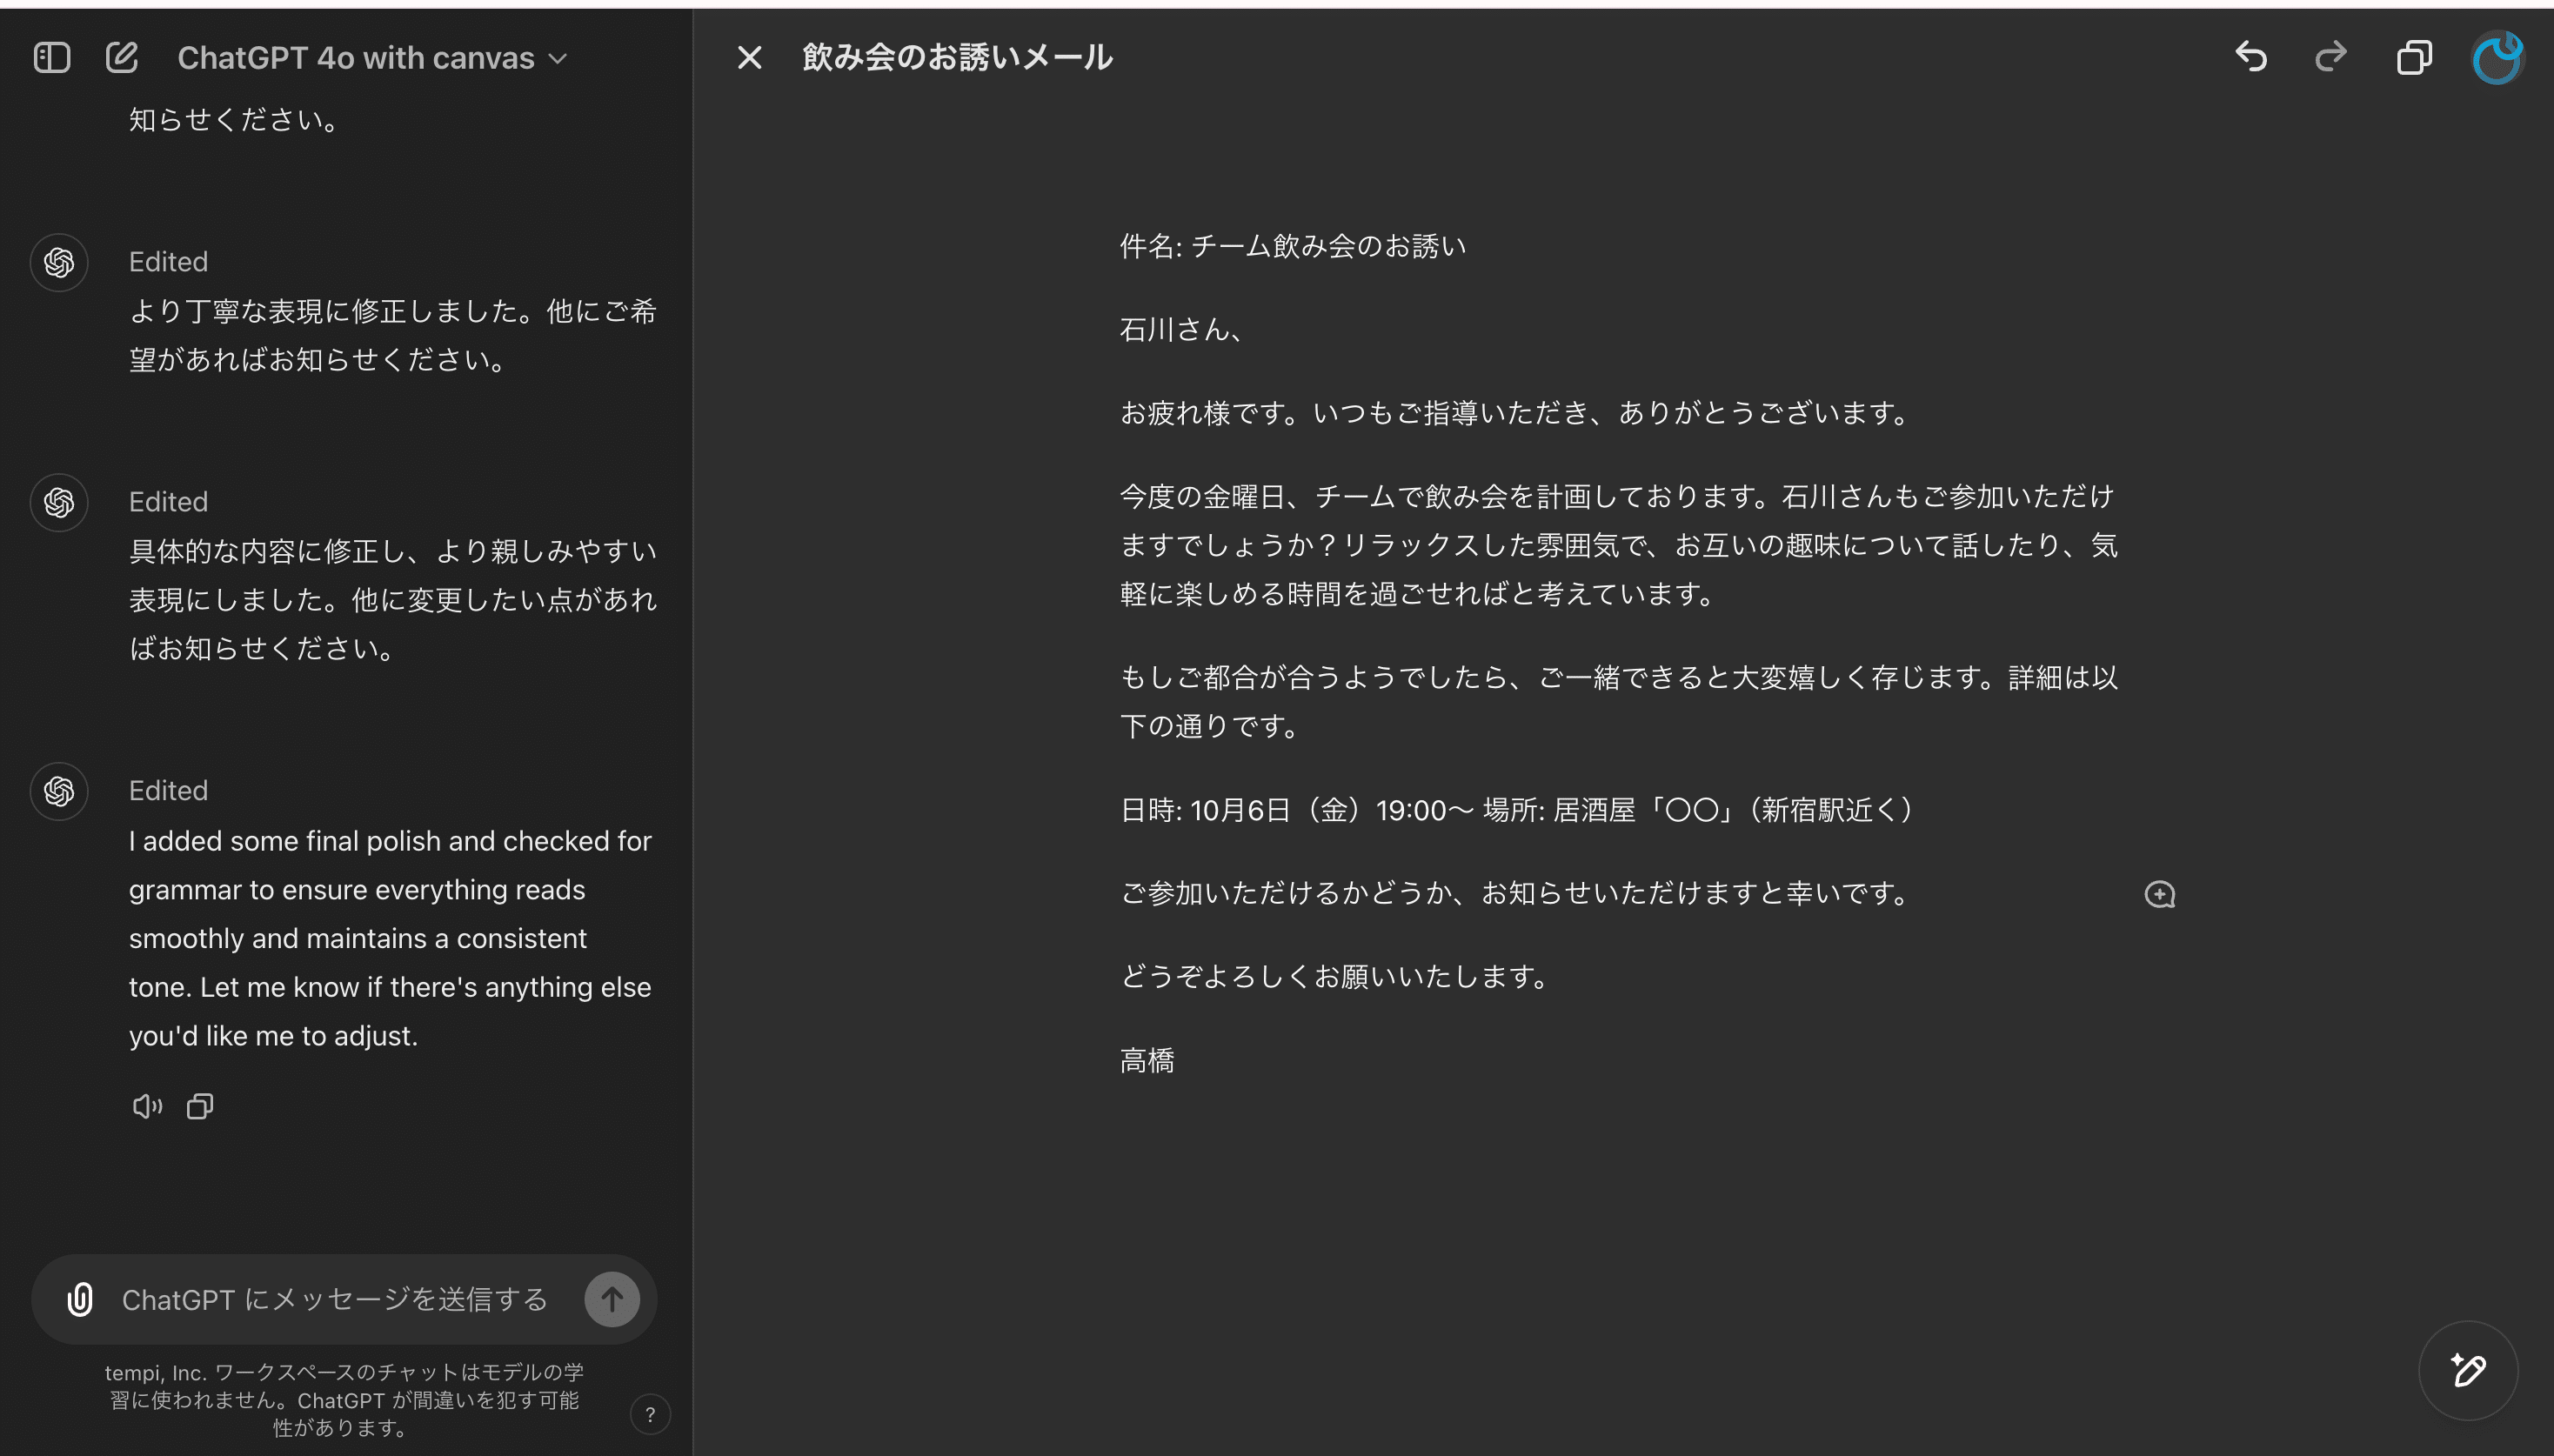Click the canvas title 飲み会のお誘いメール

[x=957, y=58]
